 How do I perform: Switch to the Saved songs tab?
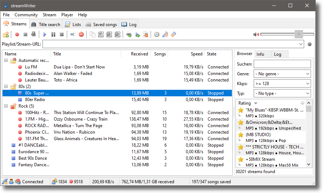coord(101,25)
